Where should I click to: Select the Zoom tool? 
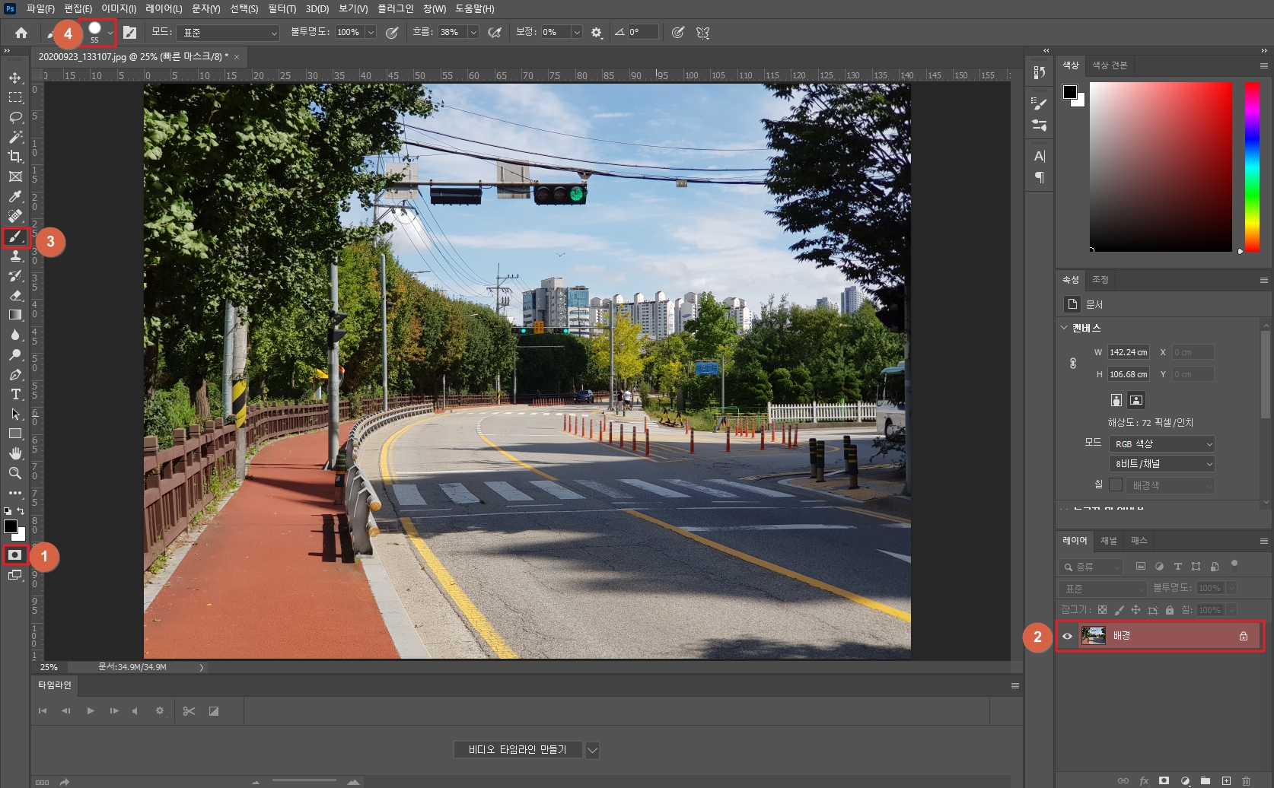pos(15,473)
